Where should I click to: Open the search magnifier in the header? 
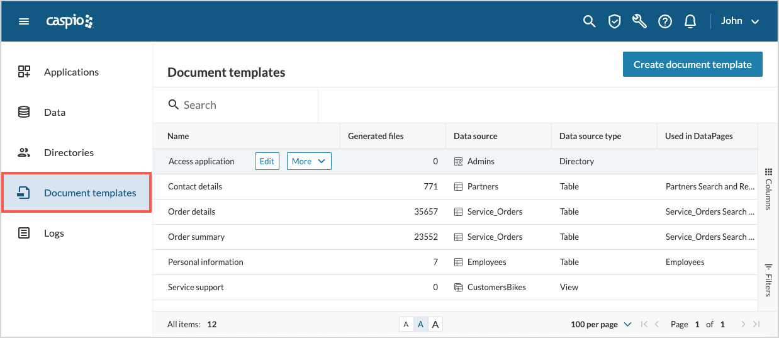(x=589, y=21)
